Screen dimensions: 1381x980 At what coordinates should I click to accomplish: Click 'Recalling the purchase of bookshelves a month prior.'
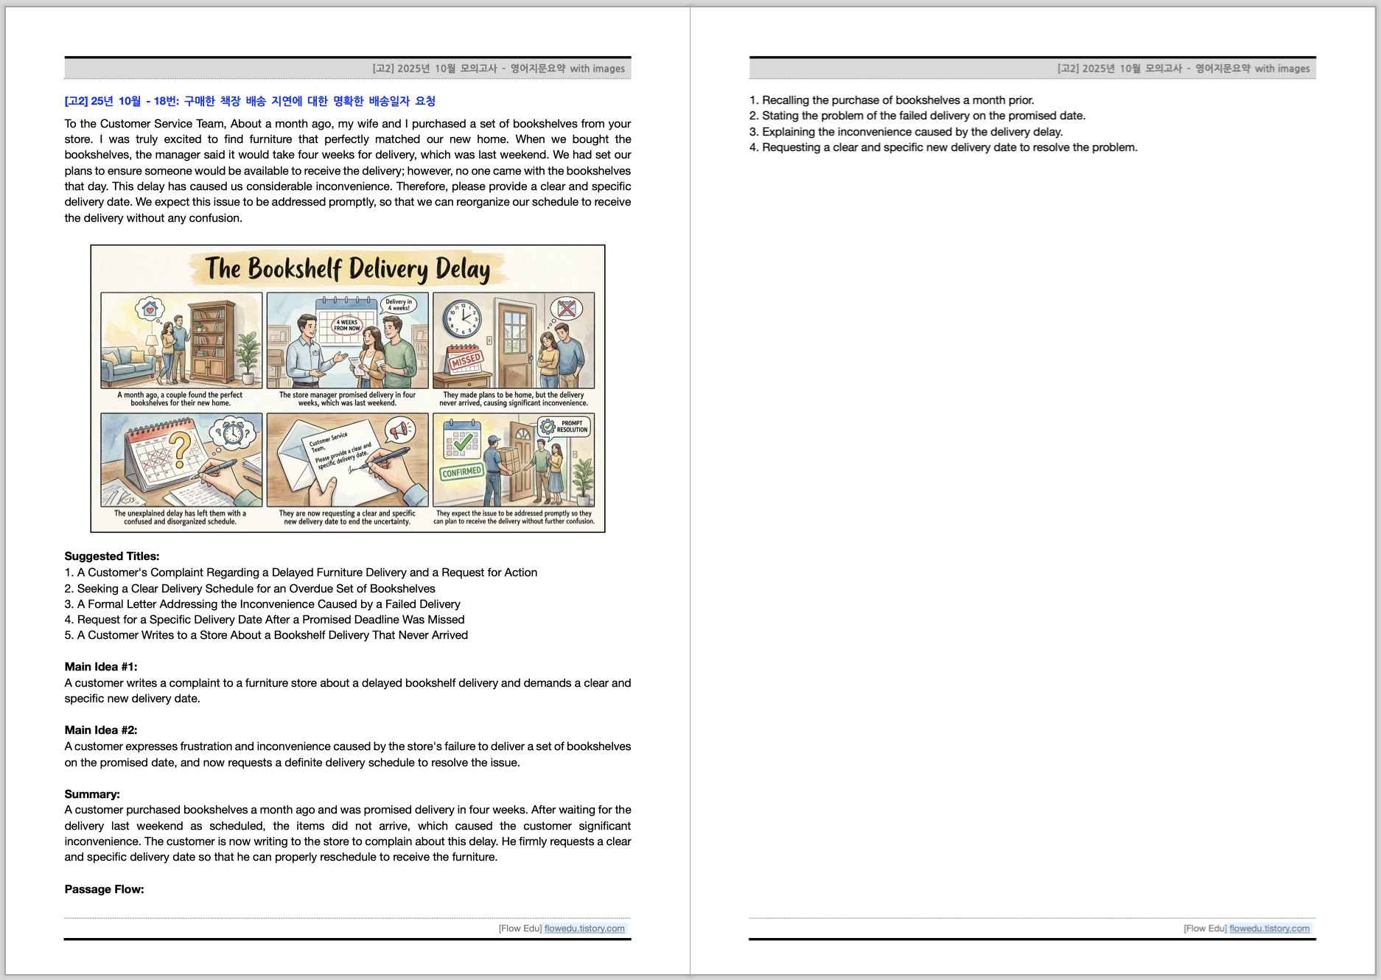[x=898, y=100]
